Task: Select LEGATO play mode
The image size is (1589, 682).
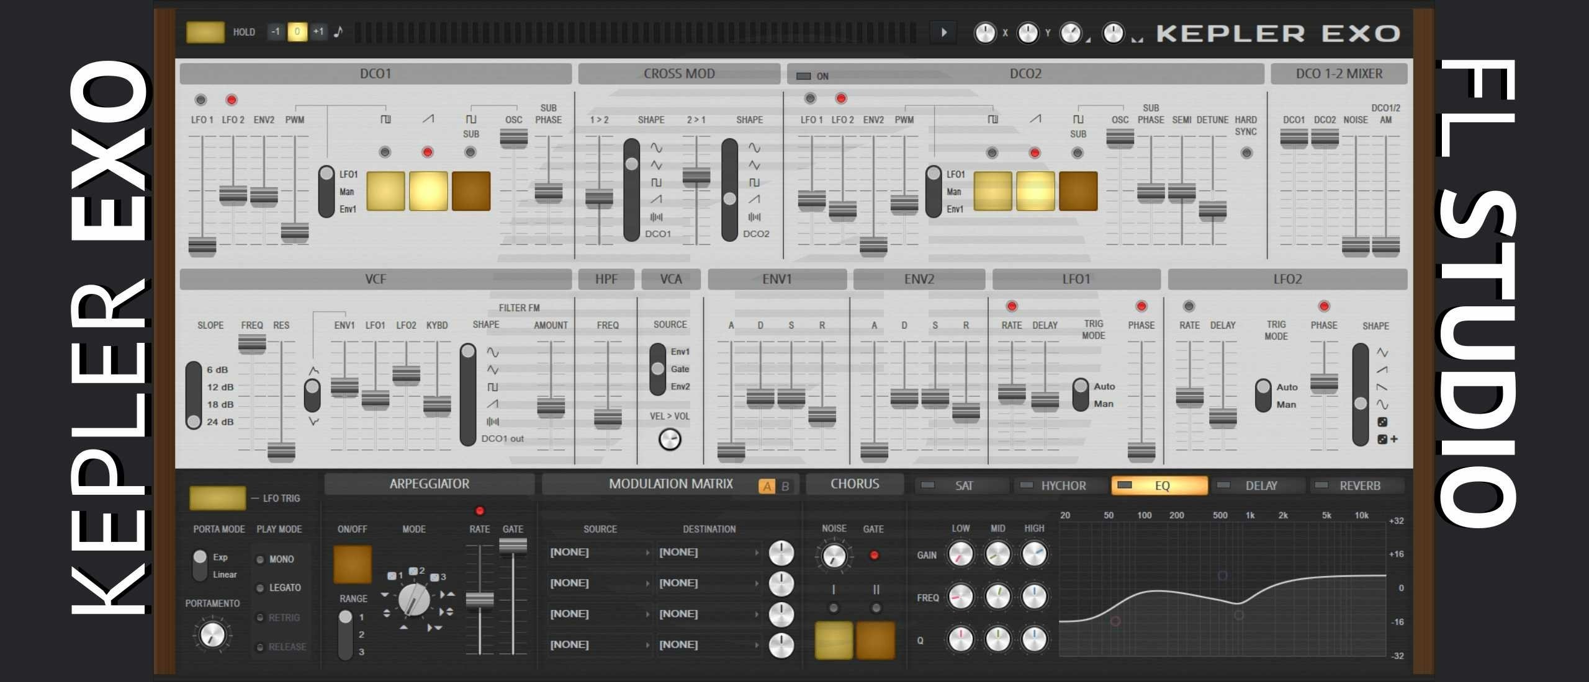Action: [279, 588]
